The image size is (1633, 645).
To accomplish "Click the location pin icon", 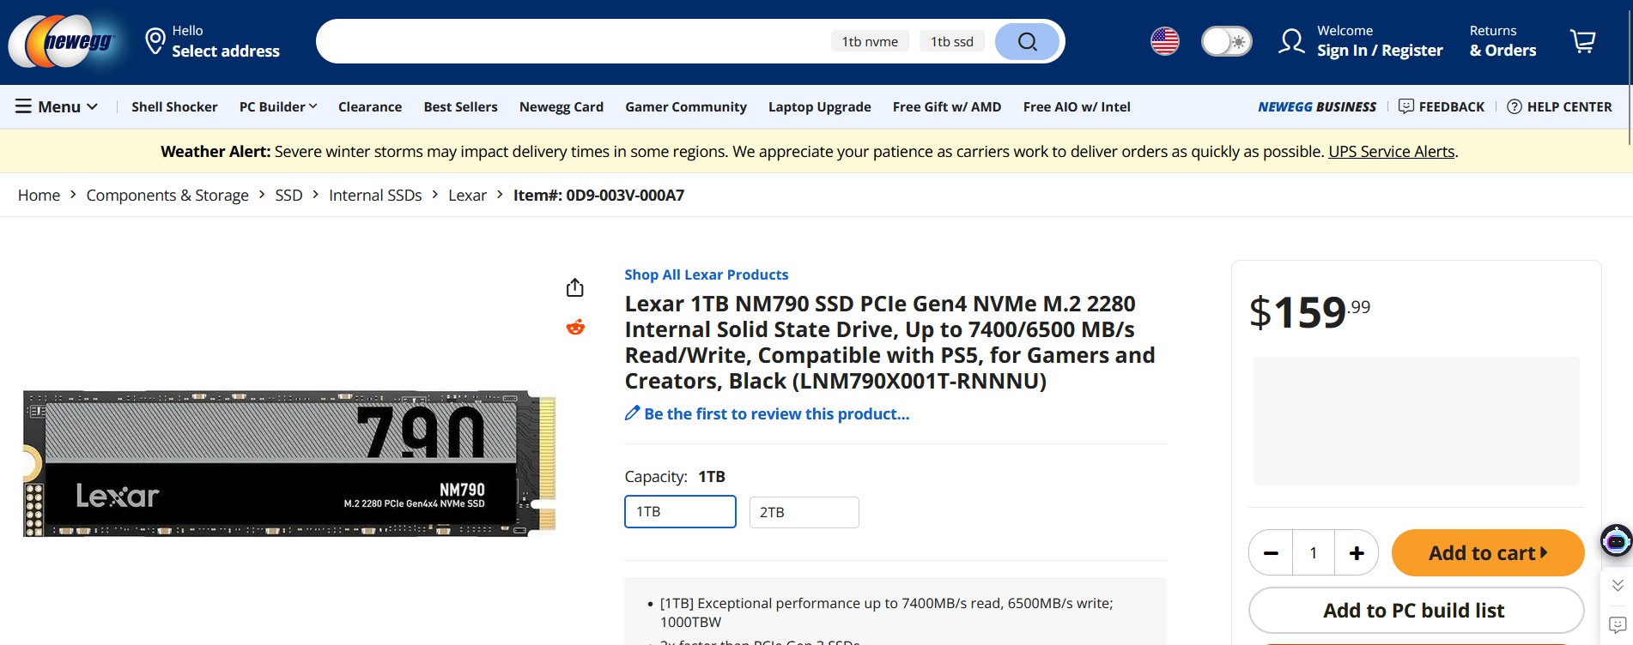I will tap(155, 41).
